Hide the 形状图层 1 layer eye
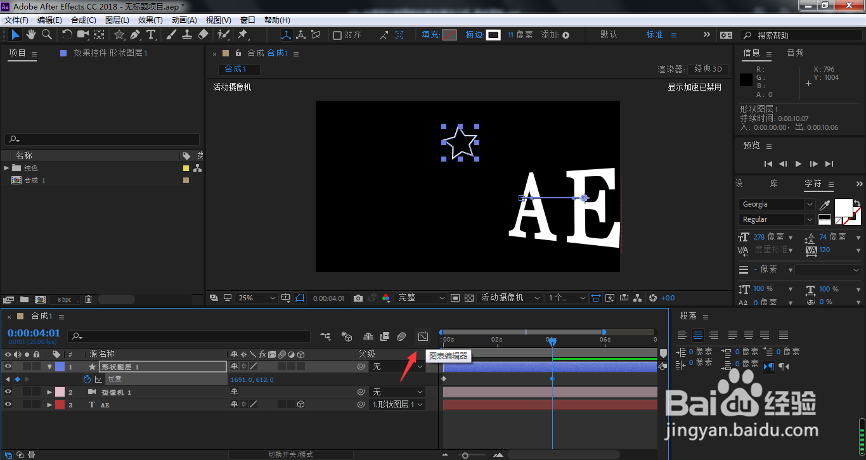 pyautogui.click(x=8, y=366)
